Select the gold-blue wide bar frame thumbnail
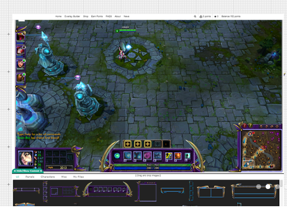 (254, 191)
